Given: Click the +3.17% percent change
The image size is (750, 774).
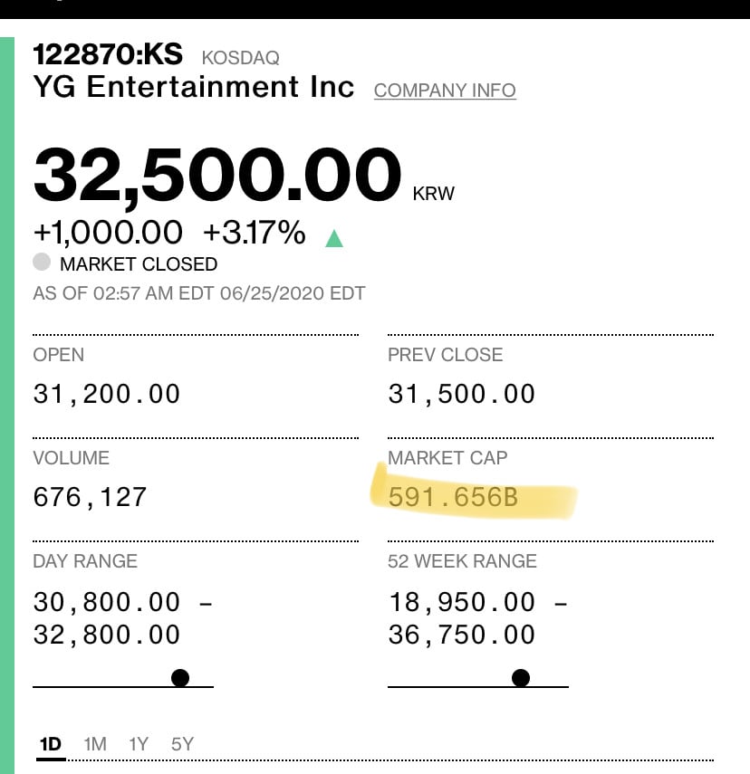Looking at the screenshot, I should click(255, 233).
